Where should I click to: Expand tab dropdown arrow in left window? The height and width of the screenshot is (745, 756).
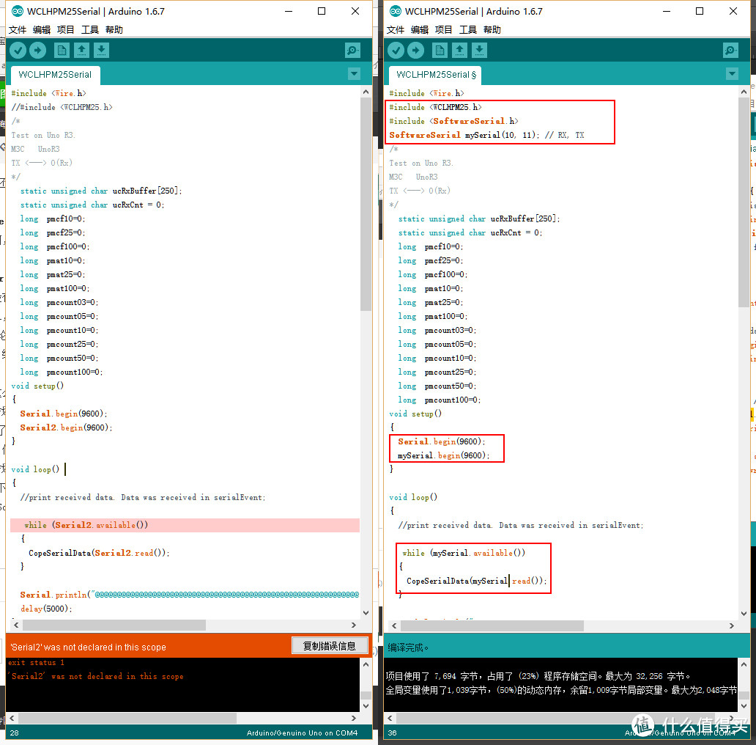pyautogui.click(x=355, y=74)
